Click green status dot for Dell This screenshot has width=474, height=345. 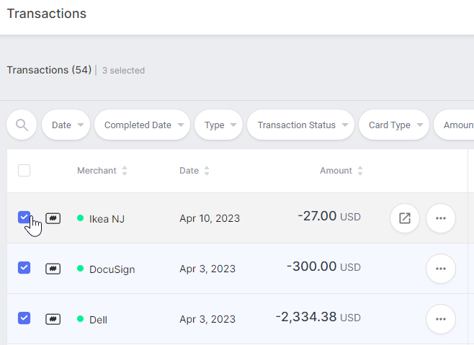80,318
